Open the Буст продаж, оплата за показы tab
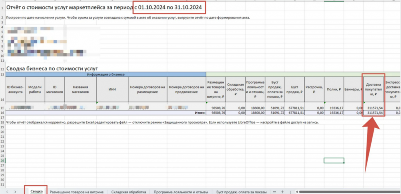 click(242, 192)
